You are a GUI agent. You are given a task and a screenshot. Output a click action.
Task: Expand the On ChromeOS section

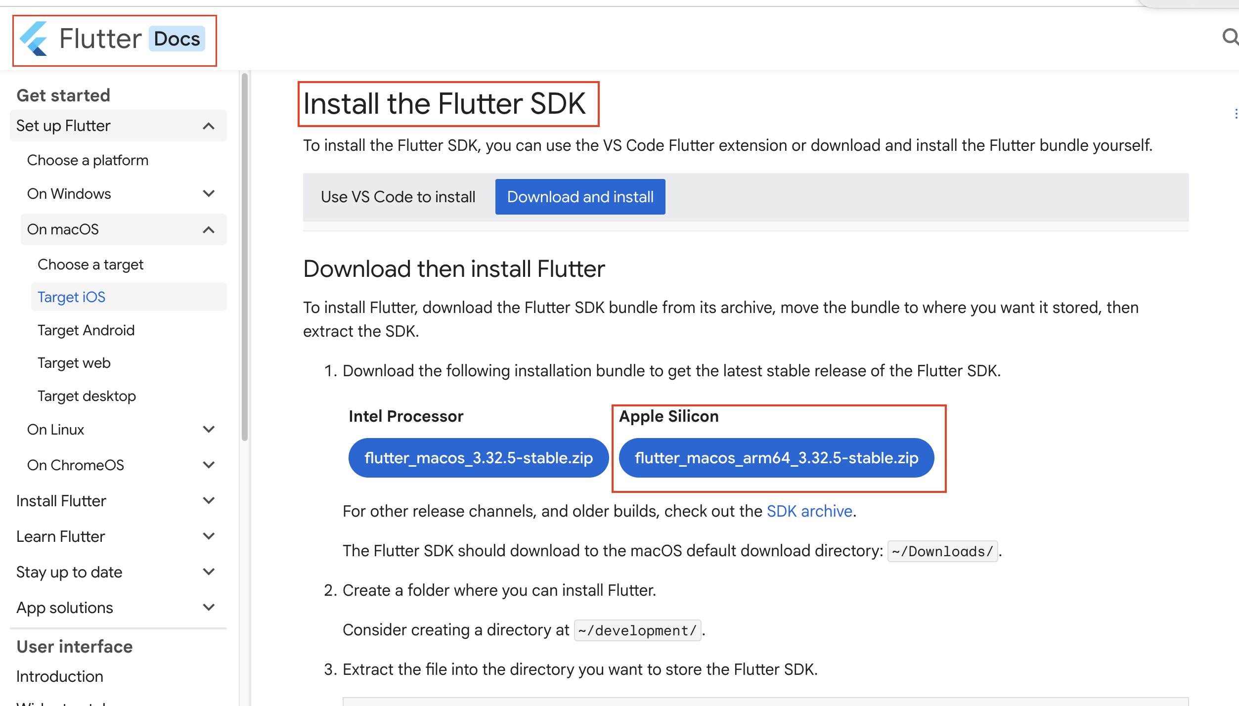point(209,465)
